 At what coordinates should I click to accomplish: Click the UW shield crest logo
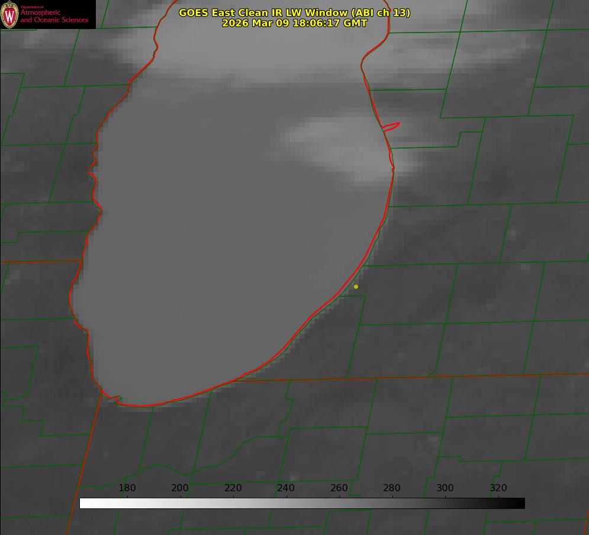(x=9, y=14)
